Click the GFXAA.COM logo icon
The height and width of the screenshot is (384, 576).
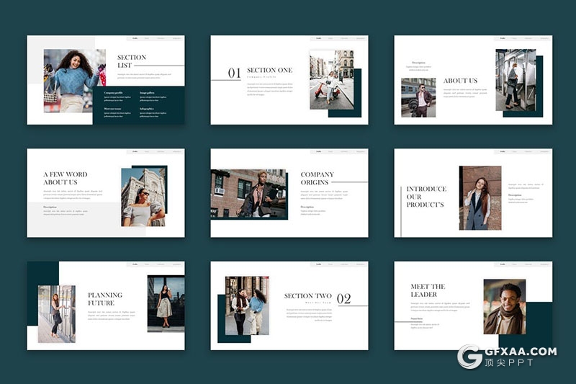click(x=470, y=357)
